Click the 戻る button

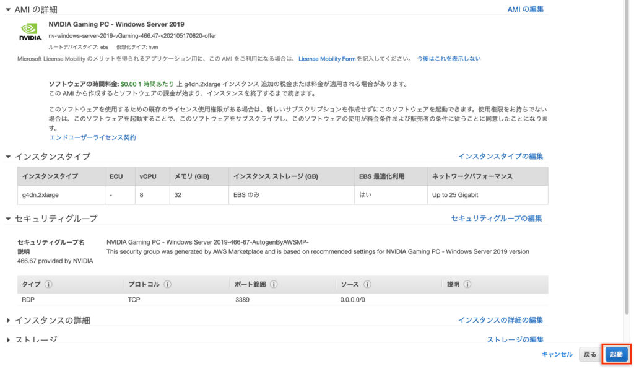[589, 354]
